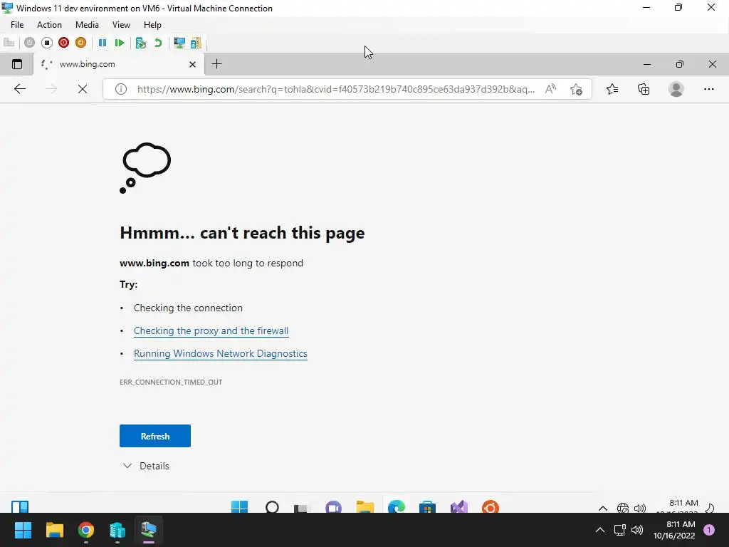Open the Media menu

point(87,25)
